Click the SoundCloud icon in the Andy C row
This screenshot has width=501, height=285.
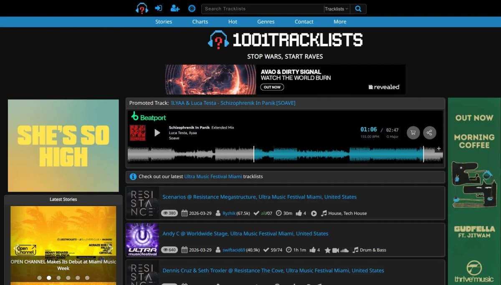tap(344, 250)
